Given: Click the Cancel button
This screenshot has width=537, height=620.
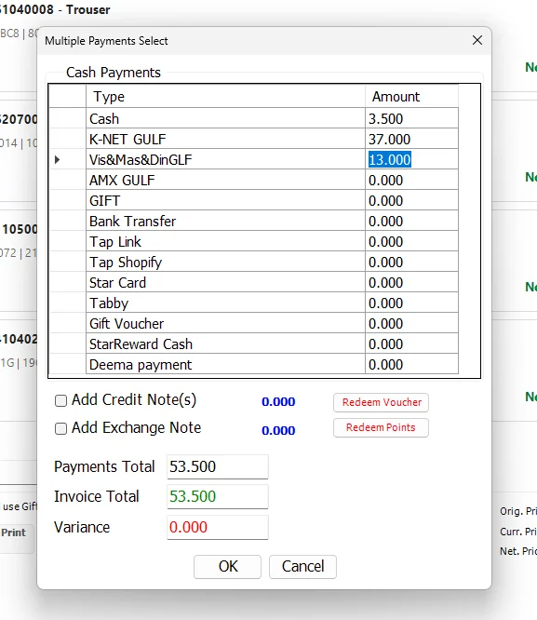Looking at the screenshot, I should [x=302, y=567].
